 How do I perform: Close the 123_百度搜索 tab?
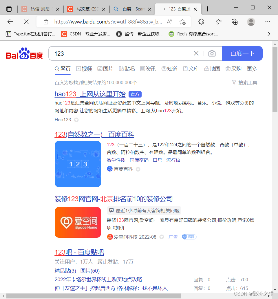(x=195, y=9)
